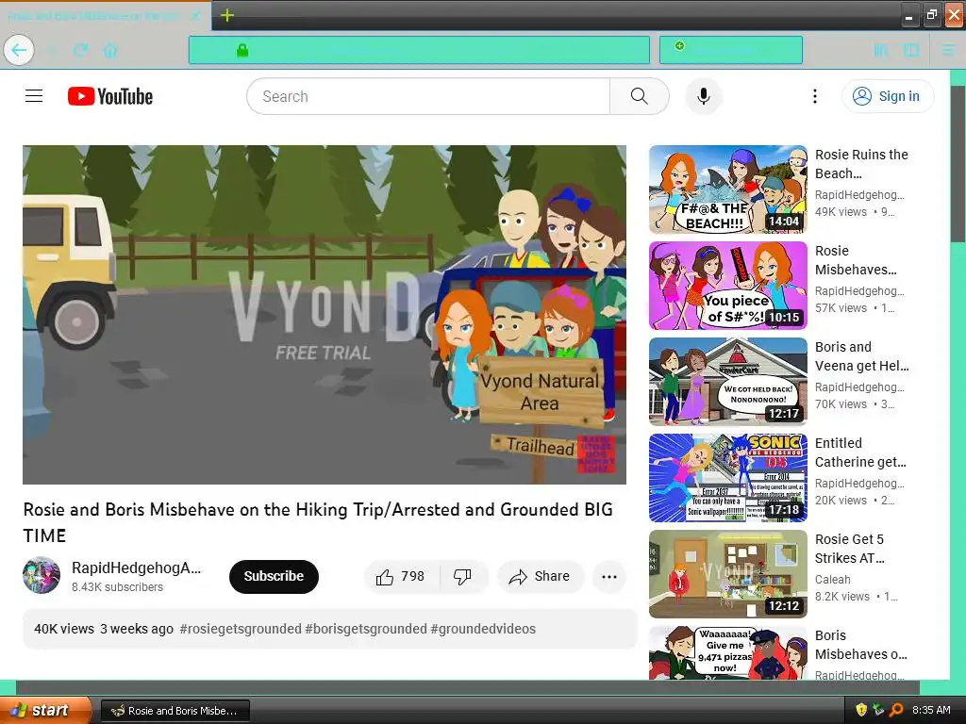Click Sign in button

[887, 96]
